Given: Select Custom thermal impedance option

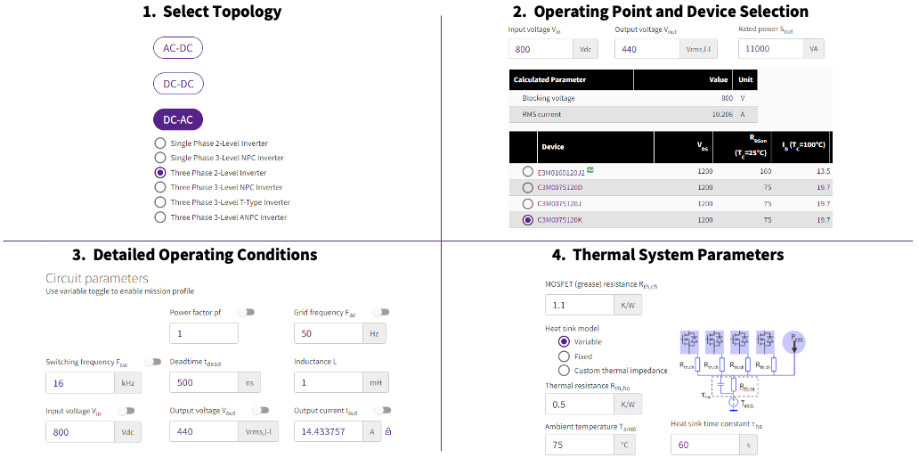Looking at the screenshot, I should click(563, 371).
